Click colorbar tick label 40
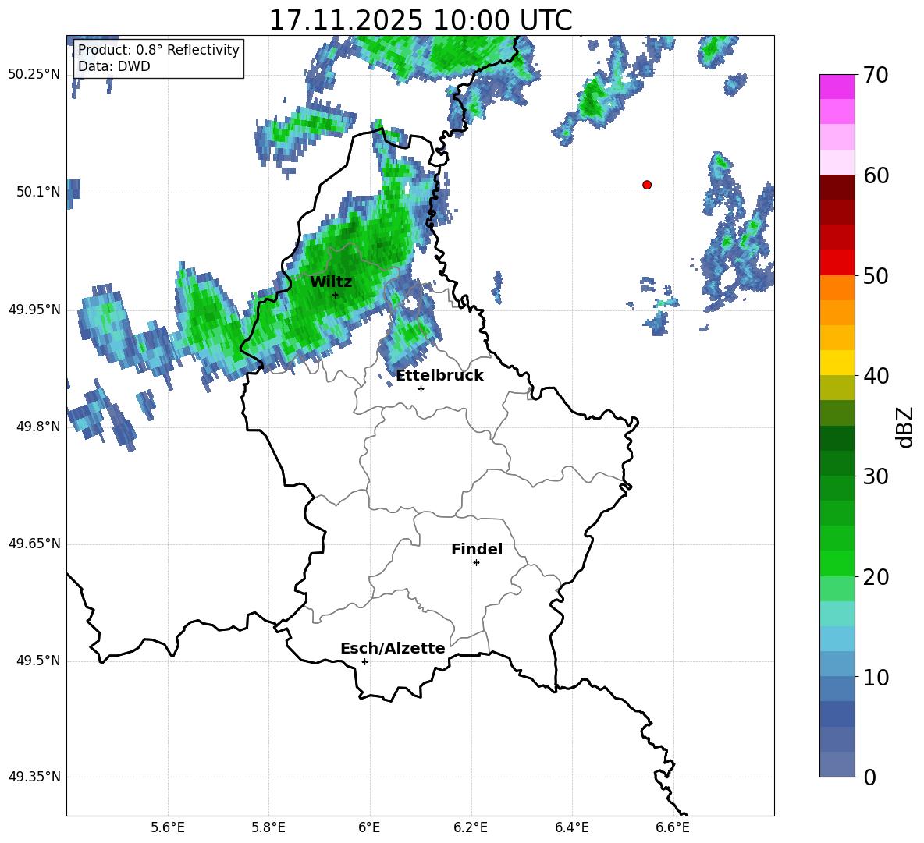Screen dimensions: 924x843 coord(876,376)
